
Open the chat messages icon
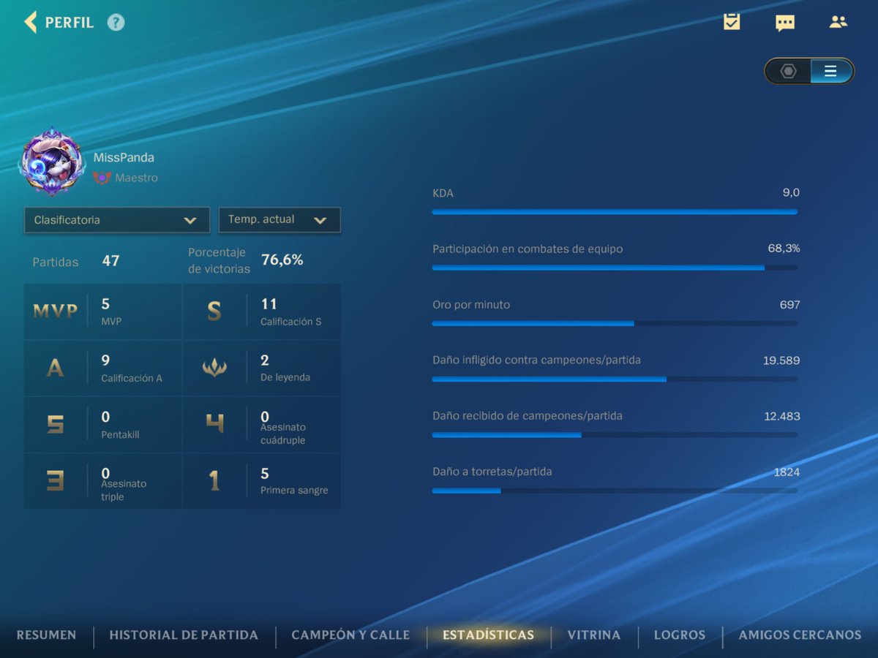(784, 23)
